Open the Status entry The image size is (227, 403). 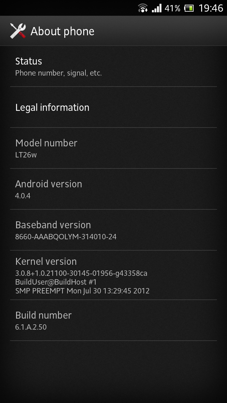pyautogui.click(x=113, y=66)
